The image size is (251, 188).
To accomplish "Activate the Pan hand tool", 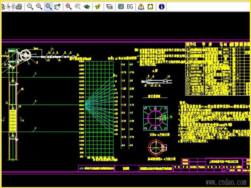I will [58, 7].
